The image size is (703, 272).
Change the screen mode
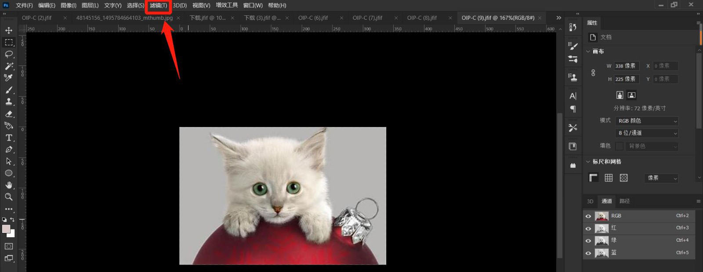coord(8,258)
